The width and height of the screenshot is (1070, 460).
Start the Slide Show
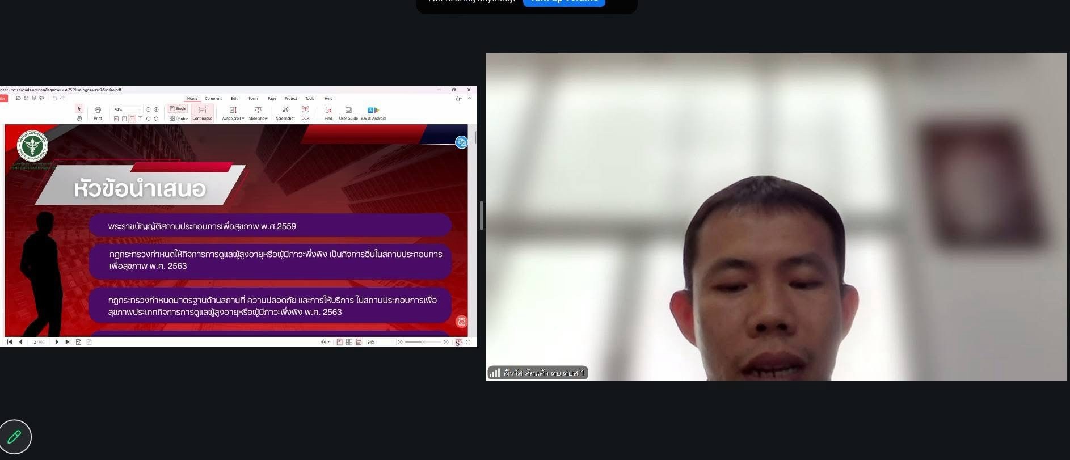pos(258,113)
